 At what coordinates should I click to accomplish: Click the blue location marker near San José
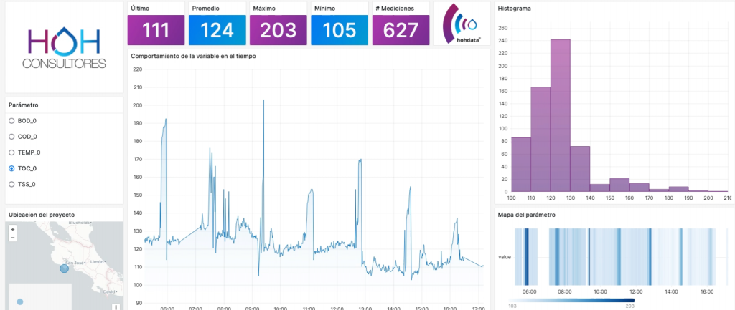[64, 268]
